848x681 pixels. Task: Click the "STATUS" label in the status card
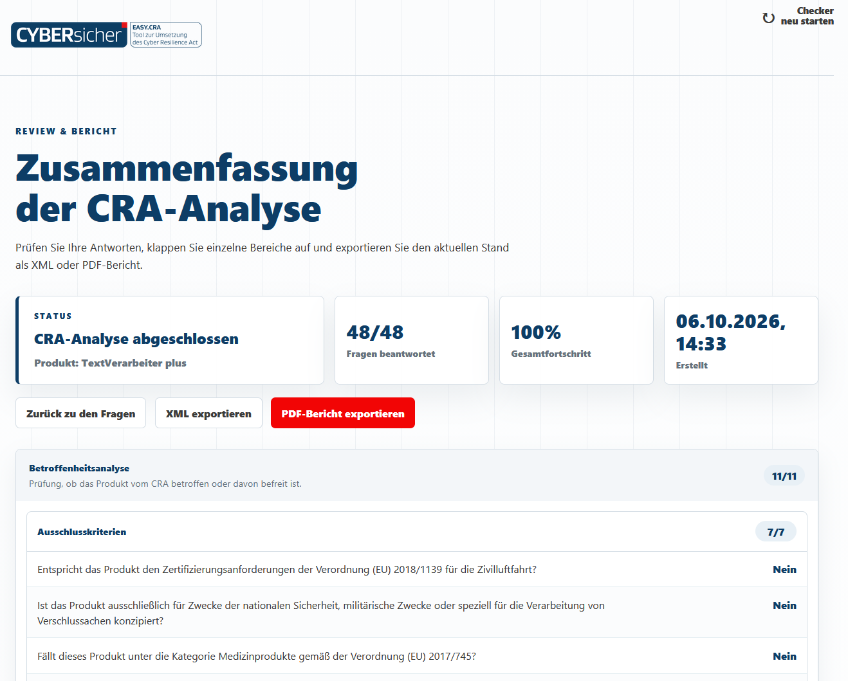coord(53,316)
